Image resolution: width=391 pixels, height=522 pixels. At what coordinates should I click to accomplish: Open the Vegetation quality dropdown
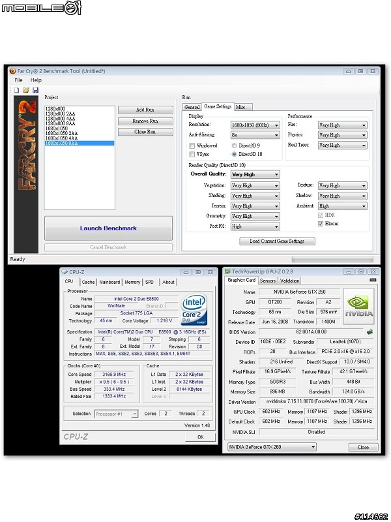click(x=255, y=186)
